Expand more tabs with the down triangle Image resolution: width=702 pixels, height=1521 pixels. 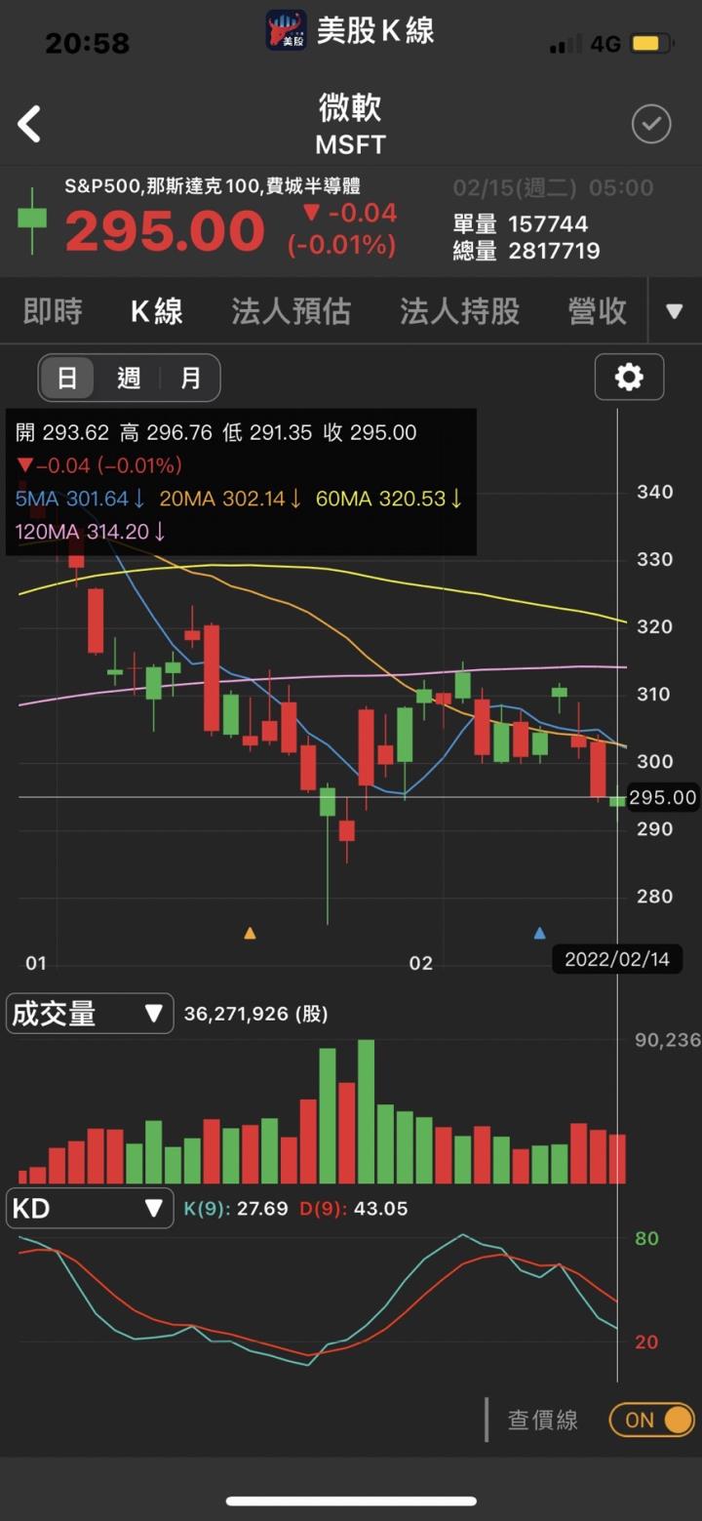tap(674, 311)
